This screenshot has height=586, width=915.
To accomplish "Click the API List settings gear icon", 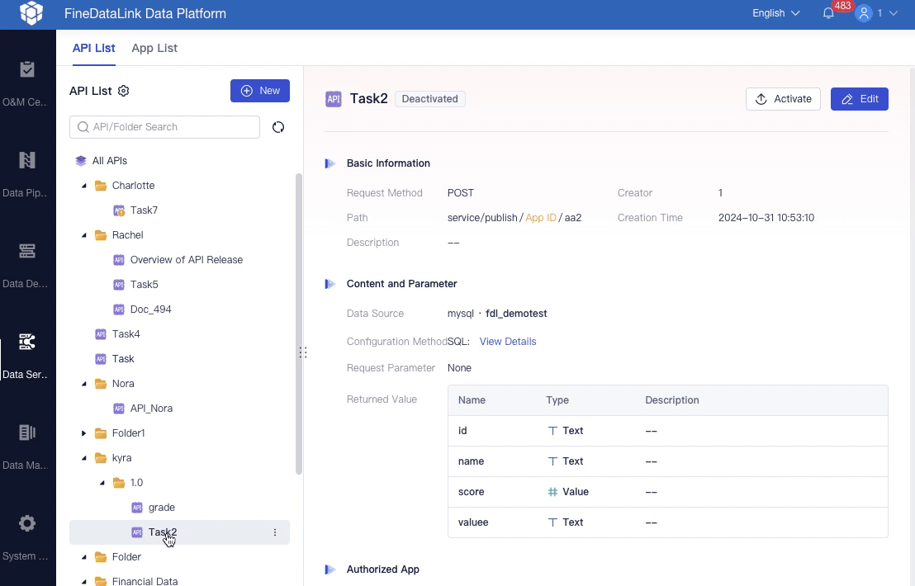I will [123, 91].
